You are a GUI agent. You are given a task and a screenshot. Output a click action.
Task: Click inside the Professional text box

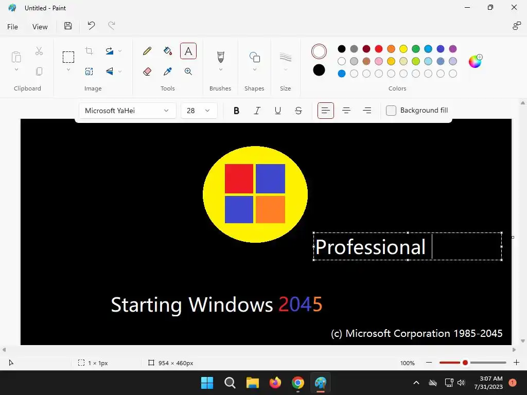pyautogui.click(x=408, y=246)
